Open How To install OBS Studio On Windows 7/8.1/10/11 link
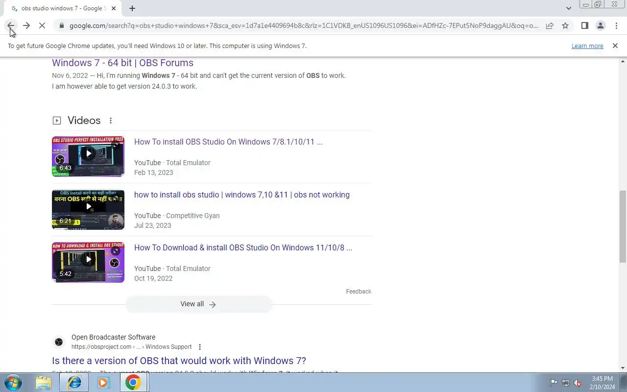Image resolution: width=627 pixels, height=392 pixels. coord(228,142)
